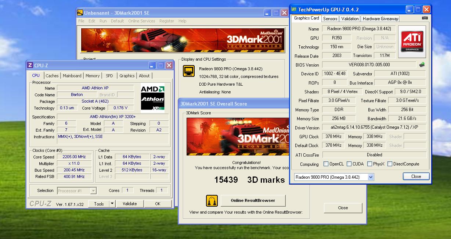Open the Help menu in 3DMark2001

183,21
